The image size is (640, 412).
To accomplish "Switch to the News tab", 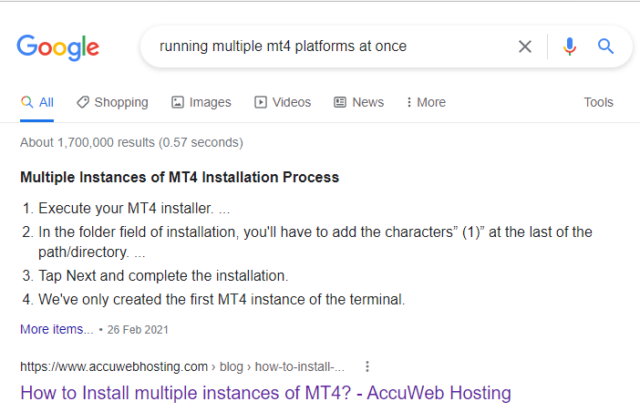I will tap(367, 102).
